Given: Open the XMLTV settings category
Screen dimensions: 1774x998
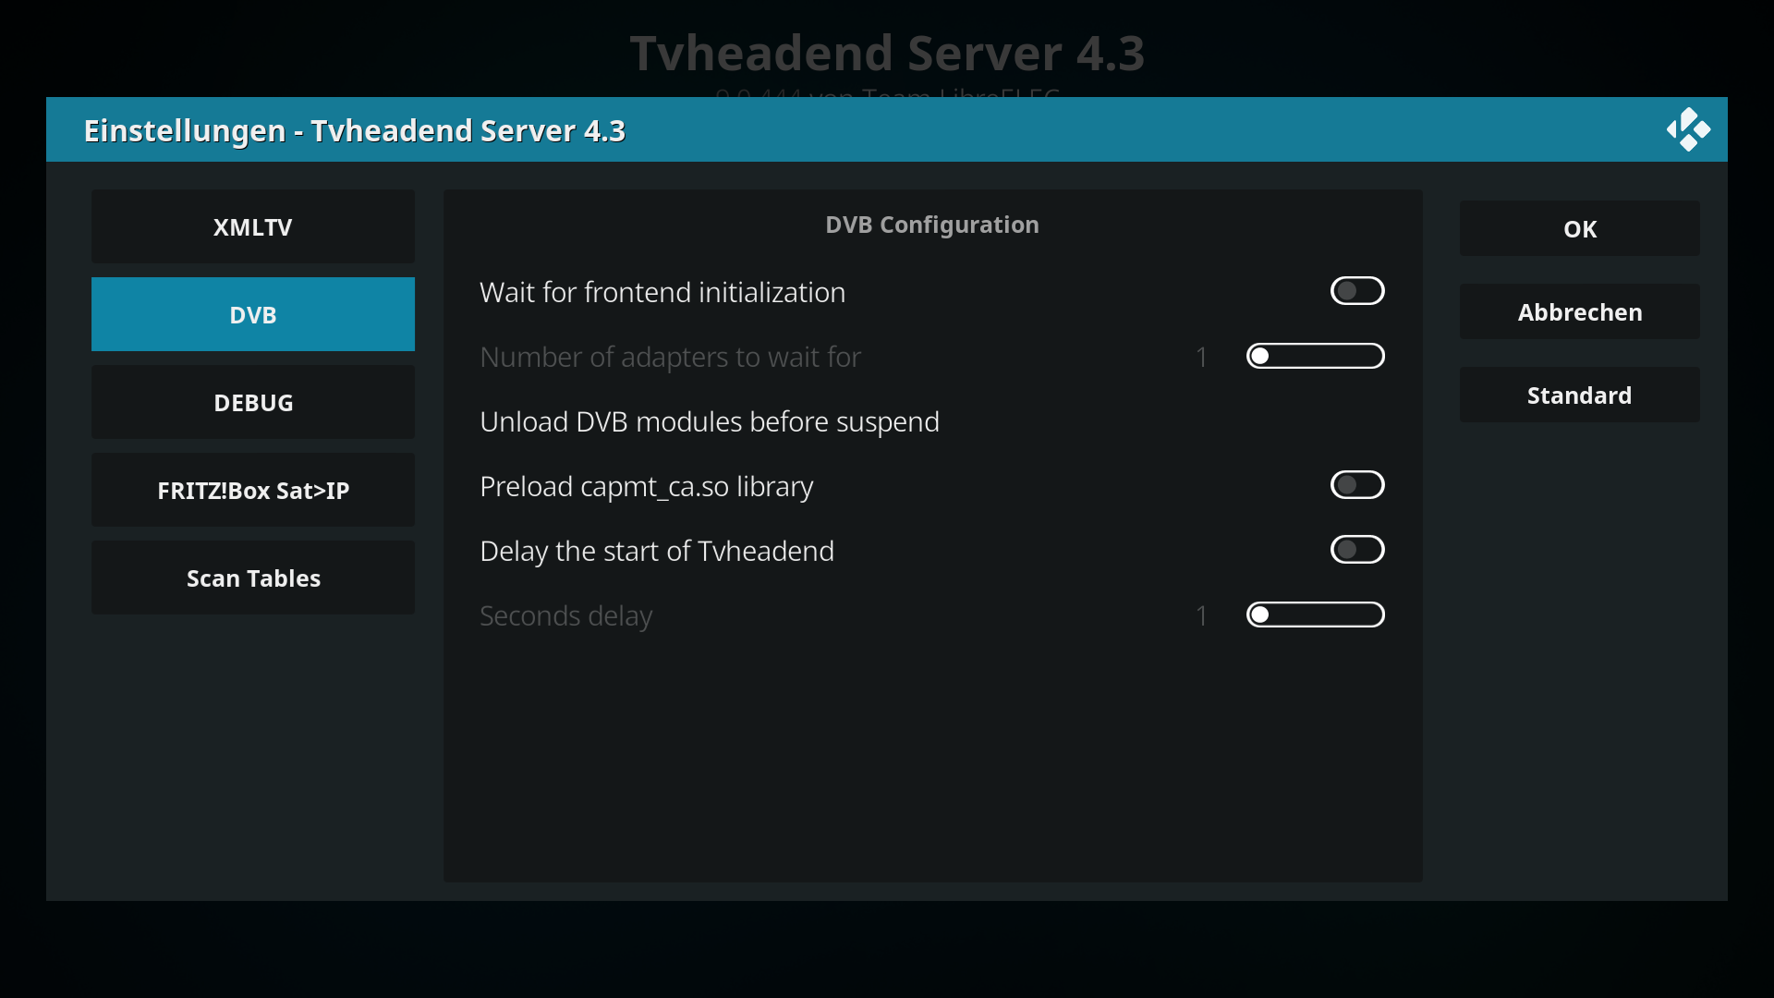Looking at the screenshot, I should (x=253, y=226).
